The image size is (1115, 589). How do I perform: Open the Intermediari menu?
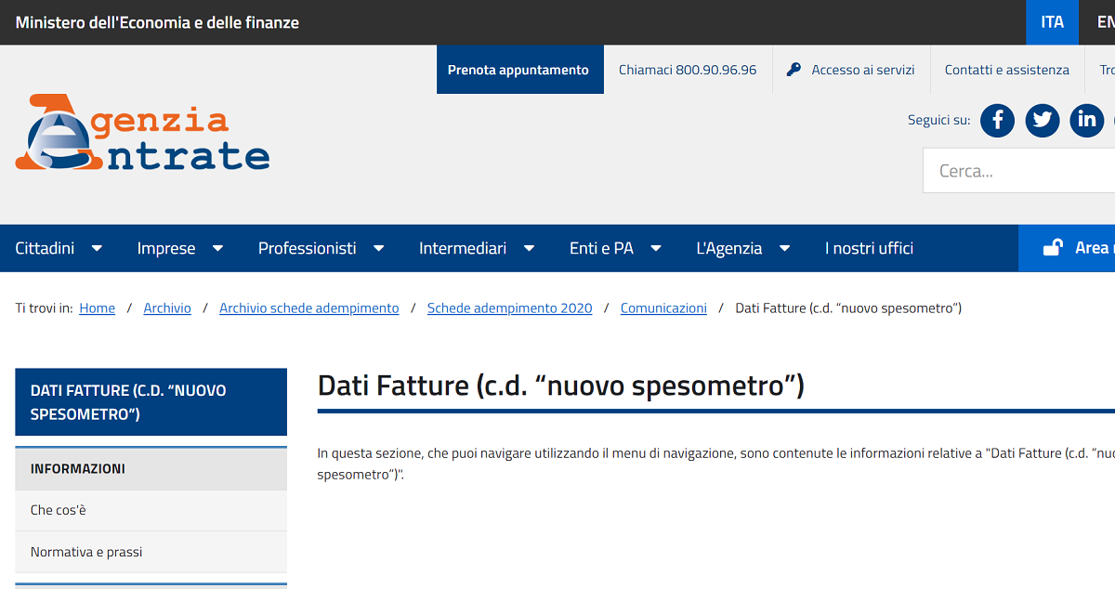click(x=463, y=248)
